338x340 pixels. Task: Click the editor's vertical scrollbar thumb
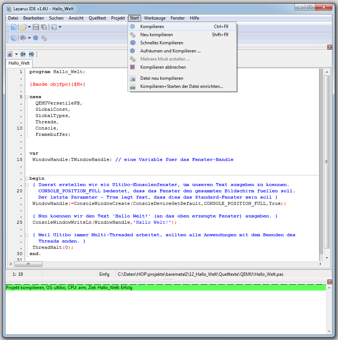327,161
